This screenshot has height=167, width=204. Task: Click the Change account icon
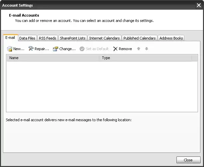(56, 49)
